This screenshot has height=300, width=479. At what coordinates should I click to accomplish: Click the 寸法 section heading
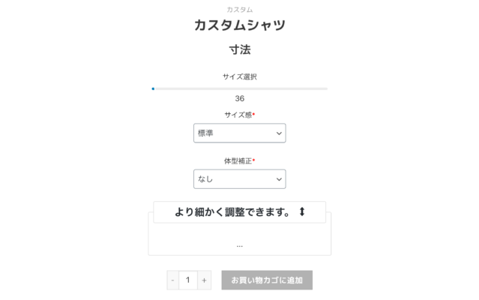(240, 49)
